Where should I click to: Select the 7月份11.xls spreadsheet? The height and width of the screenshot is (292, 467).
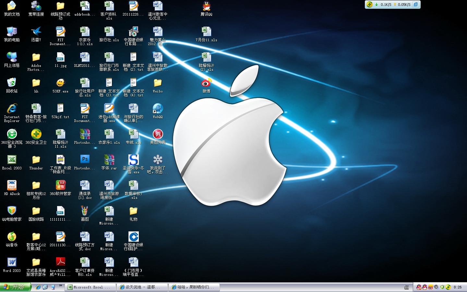pos(206,34)
